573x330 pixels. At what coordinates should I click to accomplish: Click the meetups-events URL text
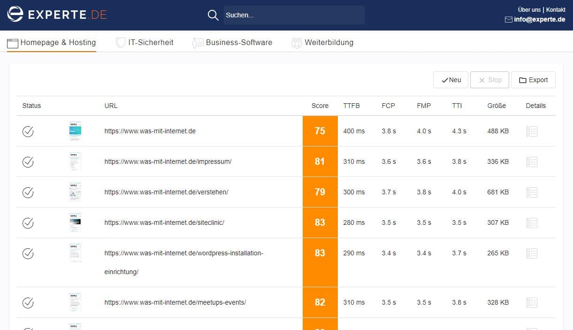pyautogui.click(x=175, y=302)
